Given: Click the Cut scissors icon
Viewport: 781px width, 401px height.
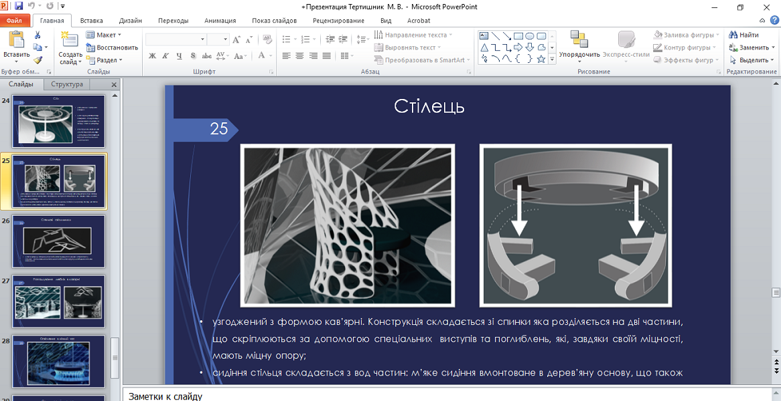Looking at the screenshot, I should click(38, 35).
